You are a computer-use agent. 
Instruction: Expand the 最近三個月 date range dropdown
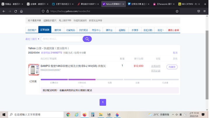32,39
